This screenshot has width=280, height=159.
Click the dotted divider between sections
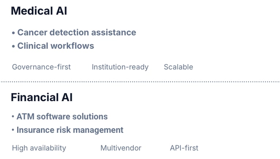(x=140, y=82)
